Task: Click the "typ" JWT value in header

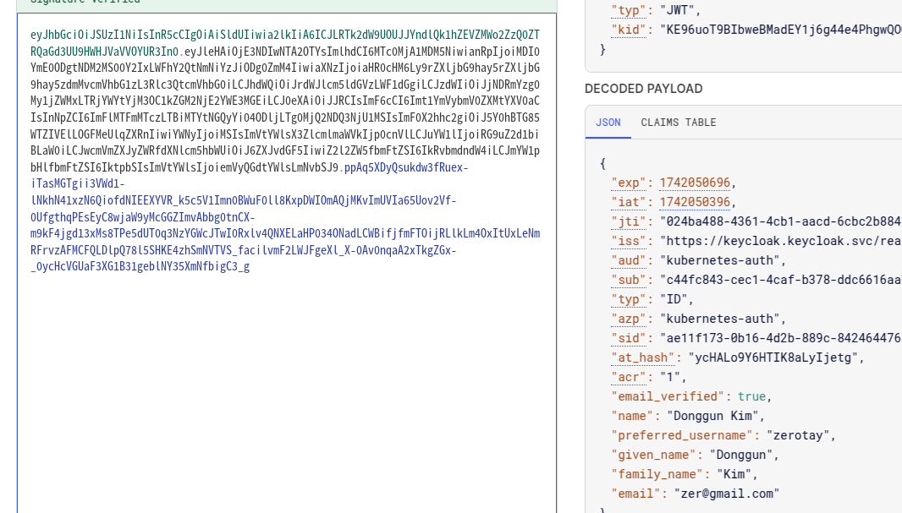Action: 680,10
